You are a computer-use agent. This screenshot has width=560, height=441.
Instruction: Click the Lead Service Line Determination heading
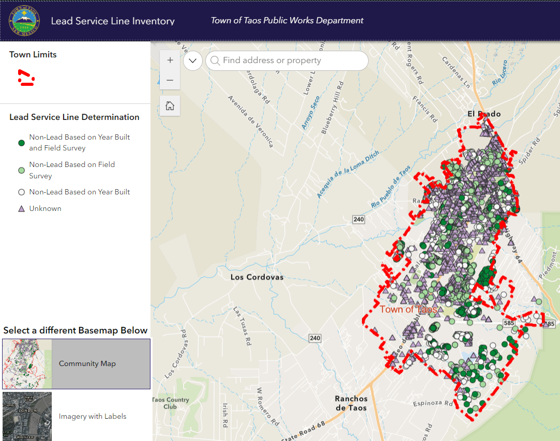[74, 117]
